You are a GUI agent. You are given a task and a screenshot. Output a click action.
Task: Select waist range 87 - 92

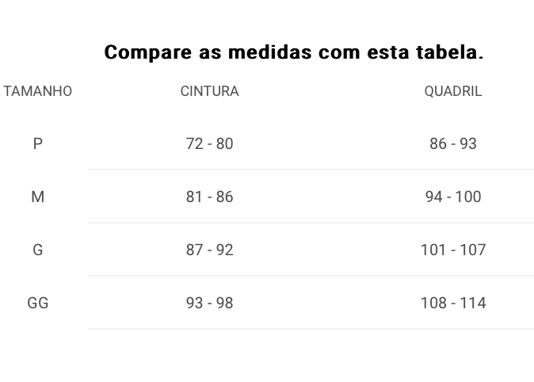(x=209, y=250)
